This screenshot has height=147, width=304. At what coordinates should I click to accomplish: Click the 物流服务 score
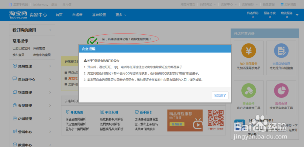point(287,15)
